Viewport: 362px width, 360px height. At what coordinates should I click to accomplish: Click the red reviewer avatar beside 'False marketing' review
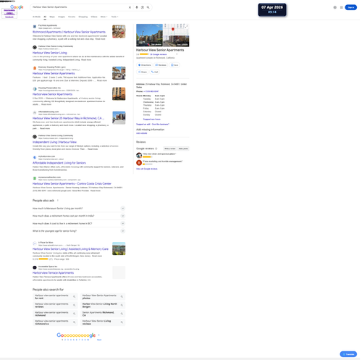tap(139, 163)
